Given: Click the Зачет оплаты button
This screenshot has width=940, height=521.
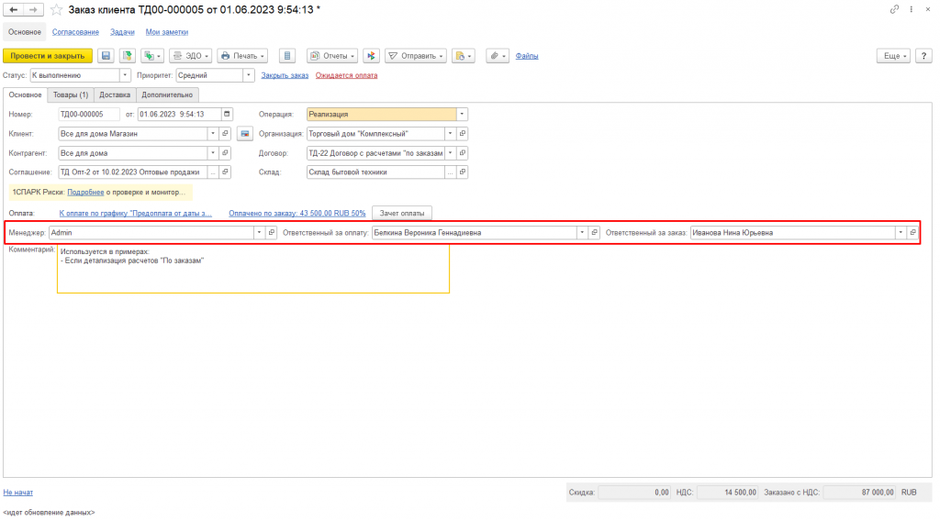Looking at the screenshot, I should click(402, 213).
